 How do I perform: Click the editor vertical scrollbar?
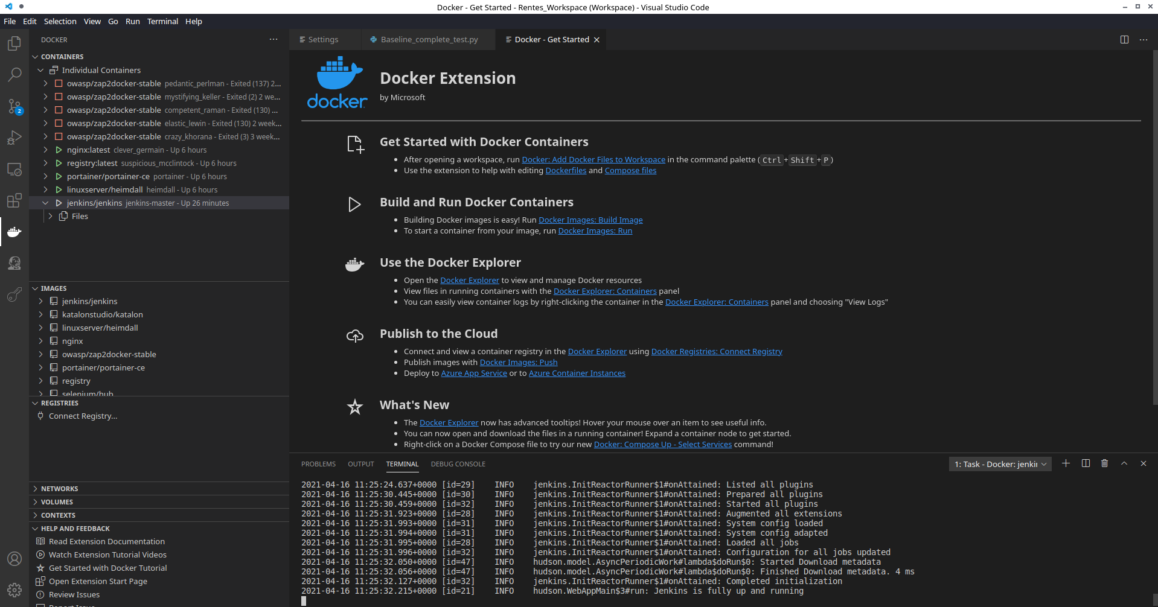click(x=1155, y=228)
